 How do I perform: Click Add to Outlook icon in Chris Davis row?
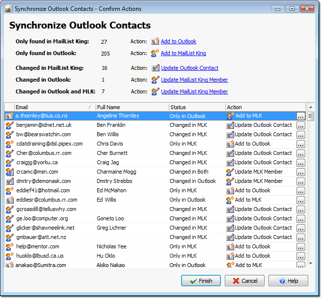click(230, 144)
